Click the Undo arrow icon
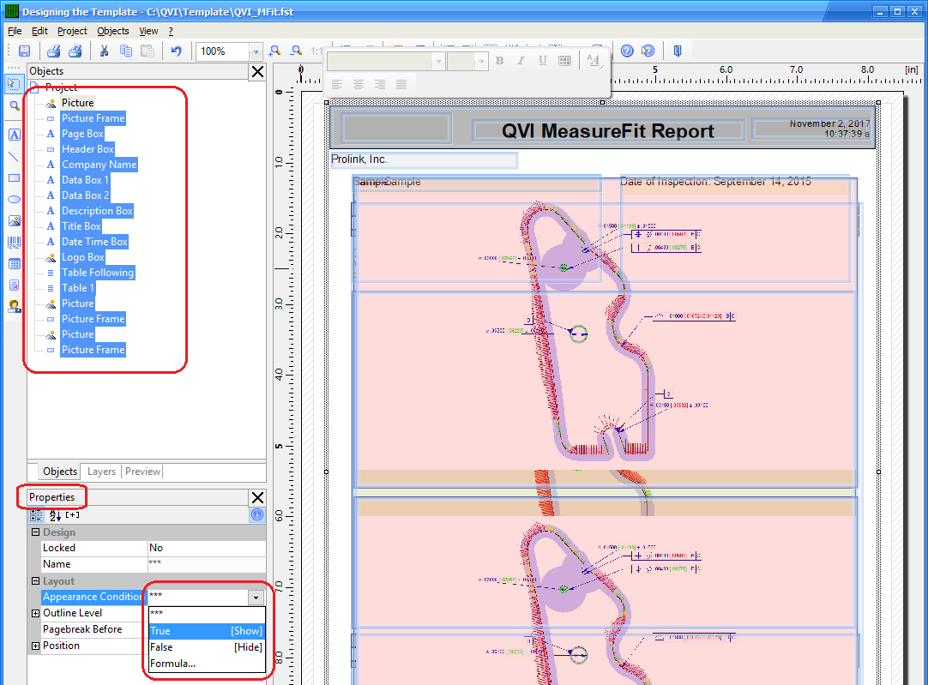 click(x=177, y=51)
